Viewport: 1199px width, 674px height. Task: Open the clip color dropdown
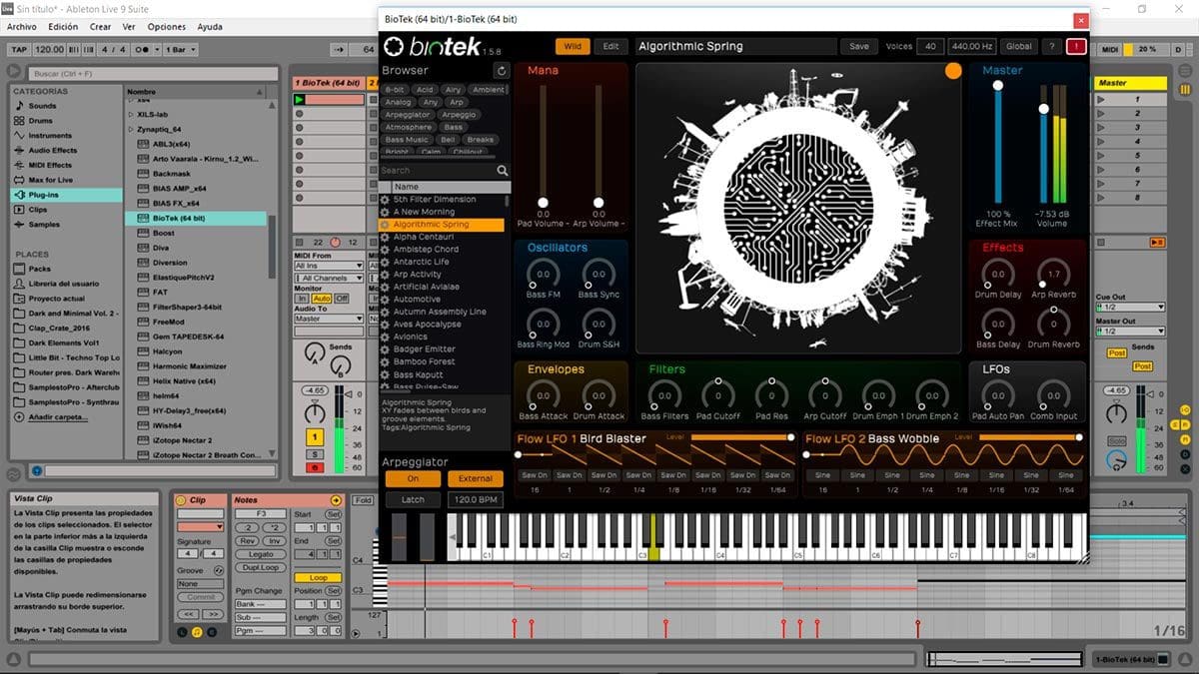(x=200, y=526)
